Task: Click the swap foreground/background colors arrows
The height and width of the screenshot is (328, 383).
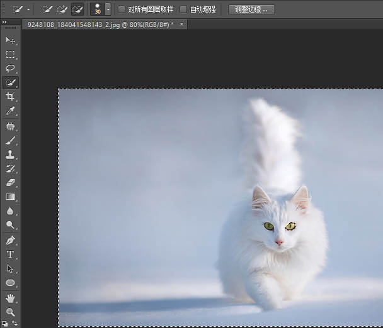Action: click(x=15, y=323)
